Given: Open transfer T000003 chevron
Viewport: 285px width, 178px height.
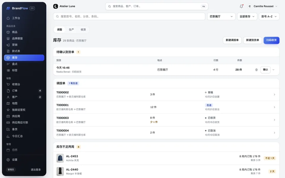Looking at the screenshot, I should tap(274, 120).
